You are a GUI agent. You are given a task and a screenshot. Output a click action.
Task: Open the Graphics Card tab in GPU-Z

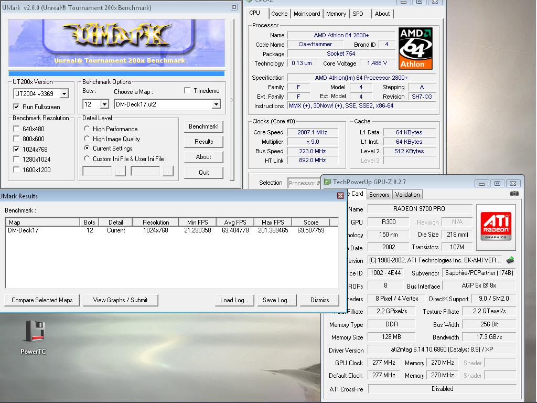coord(356,194)
